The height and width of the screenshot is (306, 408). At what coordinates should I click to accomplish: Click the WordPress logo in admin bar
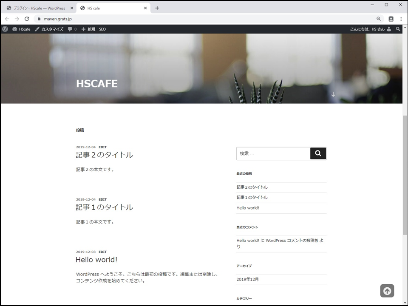(x=5, y=29)
